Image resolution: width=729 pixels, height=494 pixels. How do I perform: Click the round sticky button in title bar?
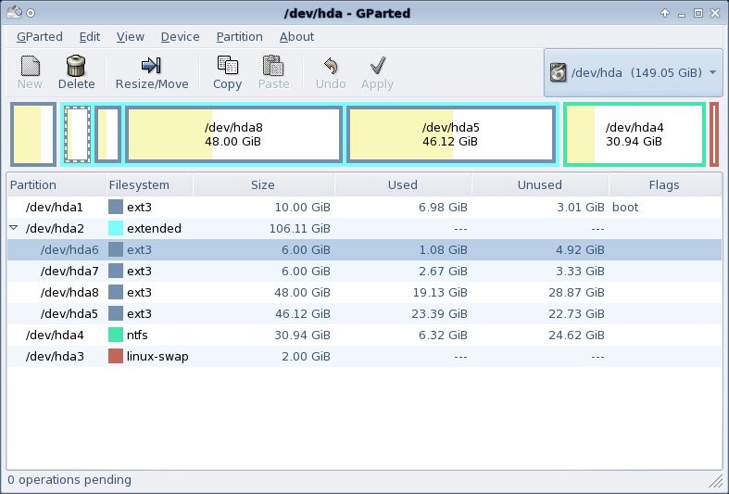[x=31, y=13]
